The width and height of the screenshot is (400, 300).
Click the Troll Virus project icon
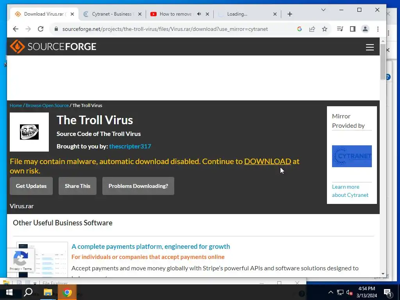29,132
